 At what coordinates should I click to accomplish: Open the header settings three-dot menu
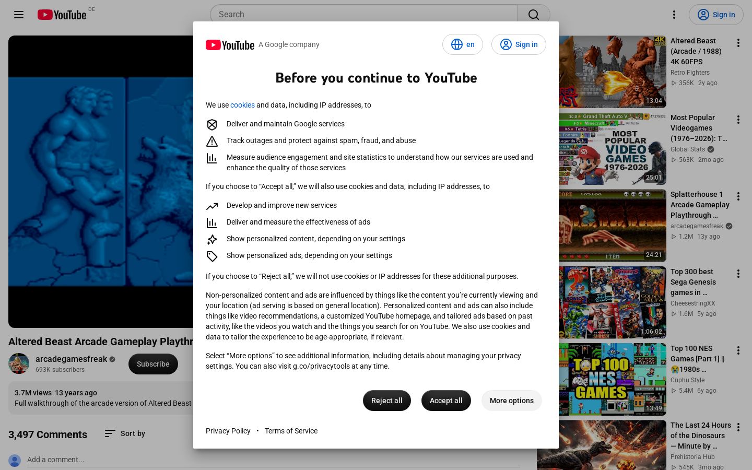(x=674, y=15)
